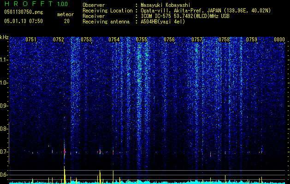Click the 0.6 frequency axis label

click(4, 175)
